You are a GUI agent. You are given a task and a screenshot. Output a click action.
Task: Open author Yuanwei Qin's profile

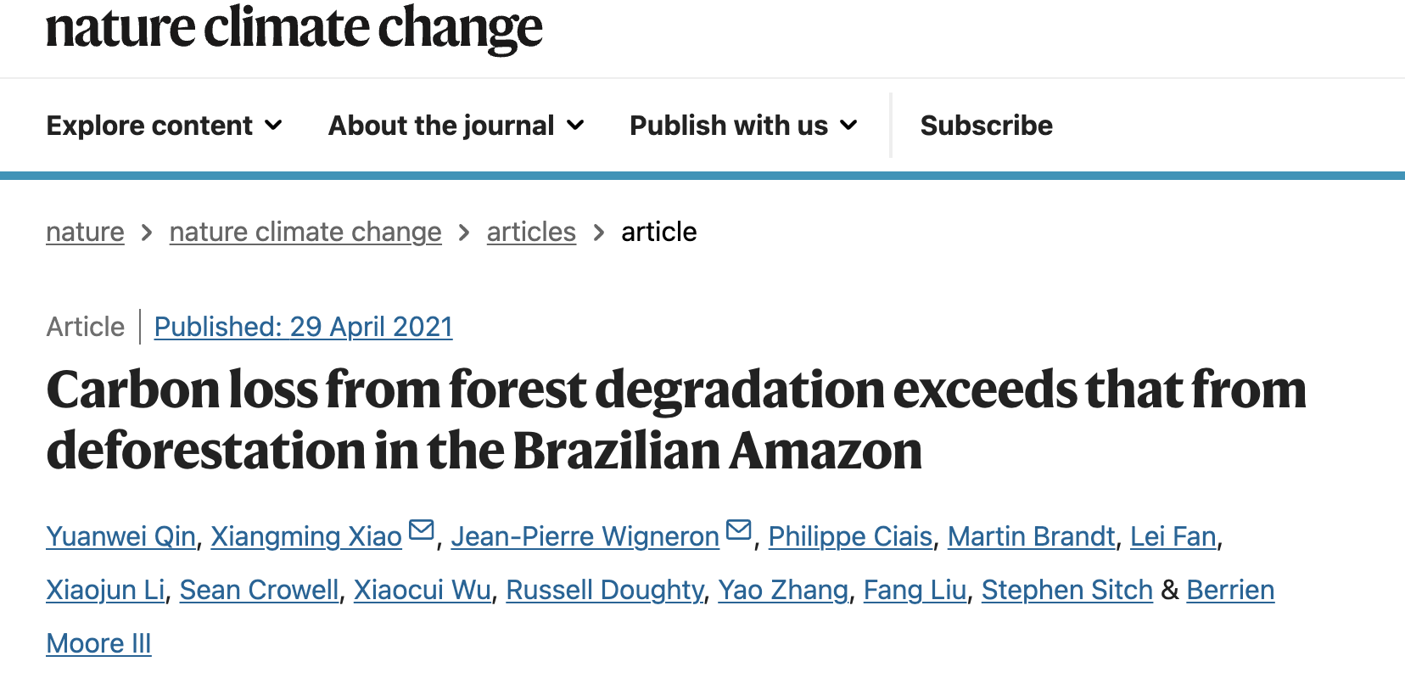pyautogui.click(x=121, y=536)
